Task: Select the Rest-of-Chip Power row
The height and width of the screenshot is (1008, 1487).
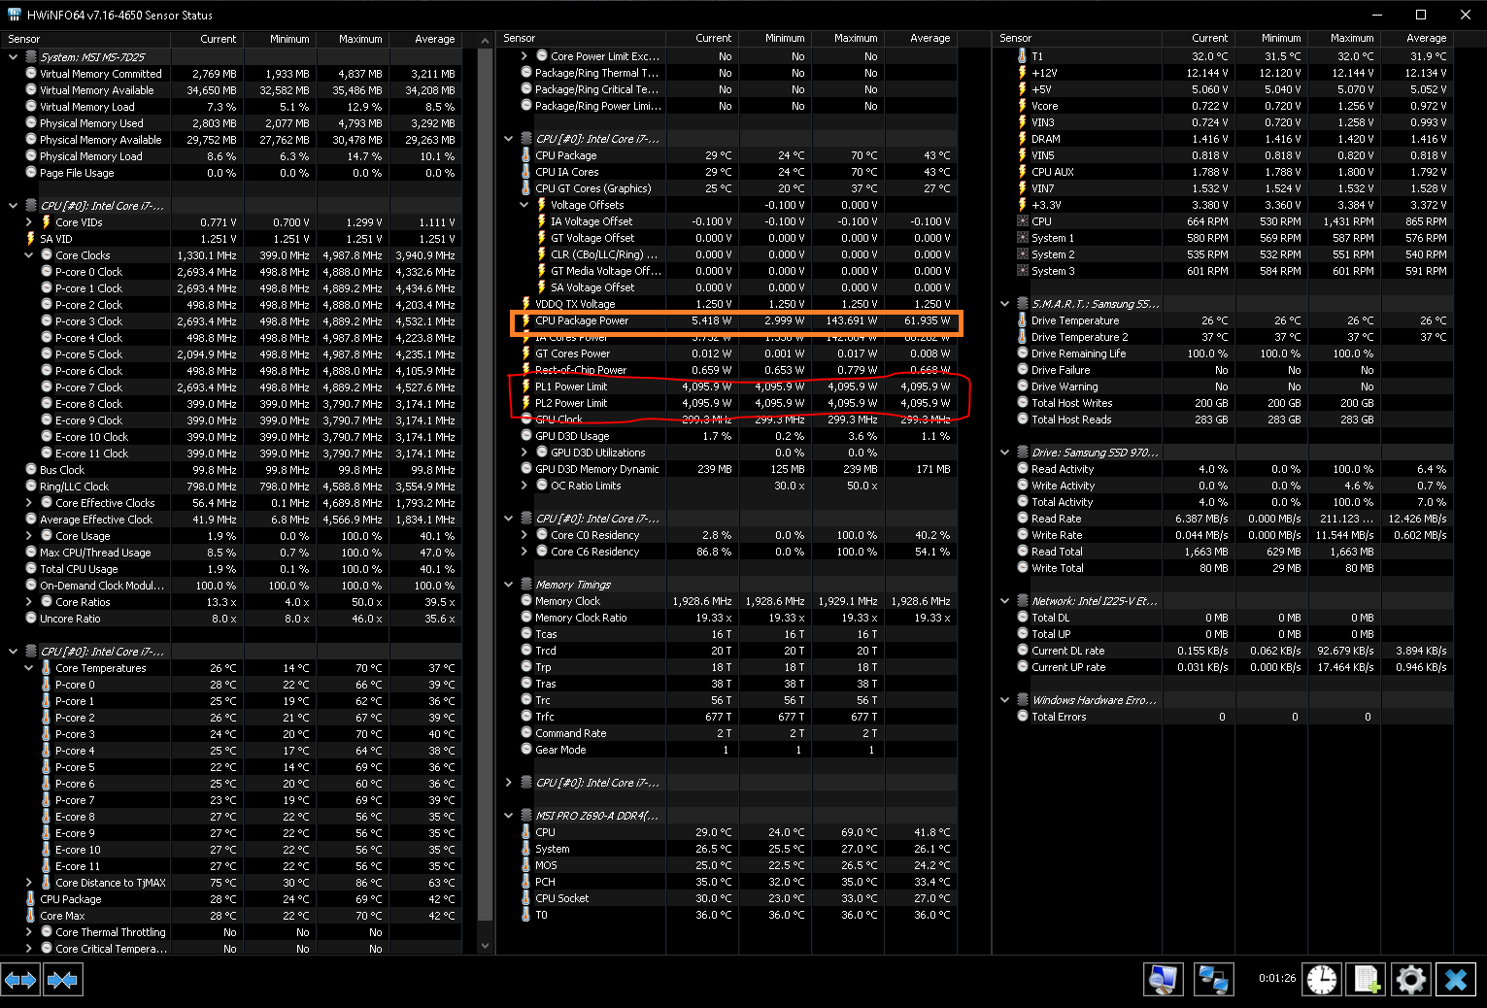Action: click(736, 370)
